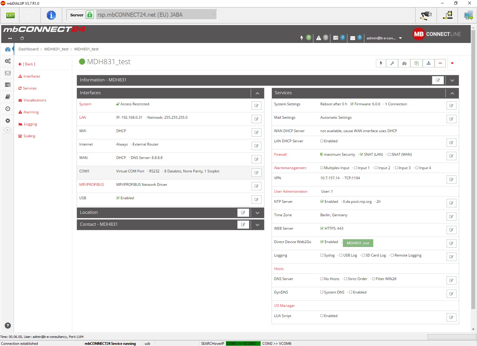Viewport: 477px width, 346px height.
Task: Expand the sidebar with the circled arrow
Action: [8, 130]
